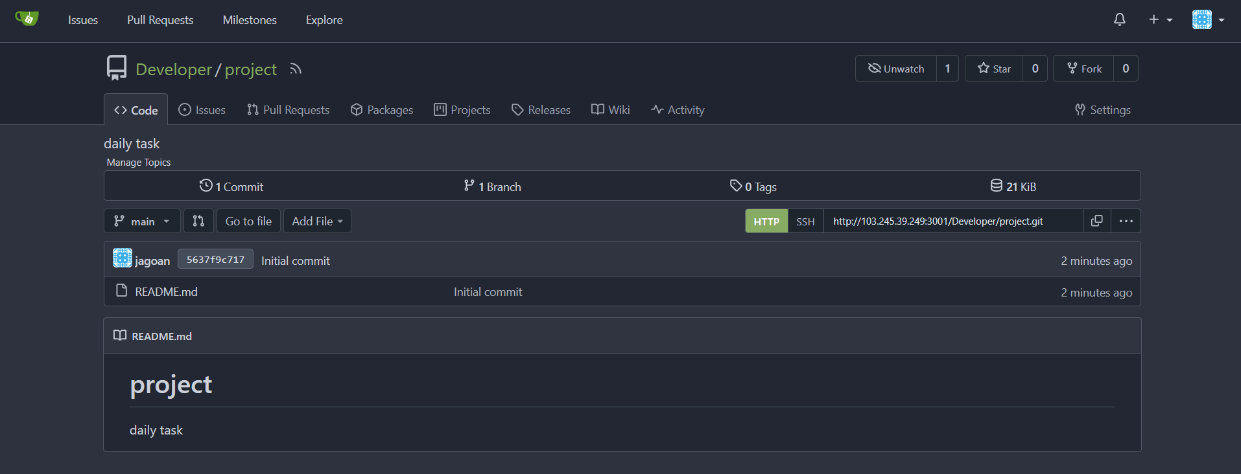Viewport: 1241px width, 474px height.
Task: Click the clone URL field
Action: (953, 221)
